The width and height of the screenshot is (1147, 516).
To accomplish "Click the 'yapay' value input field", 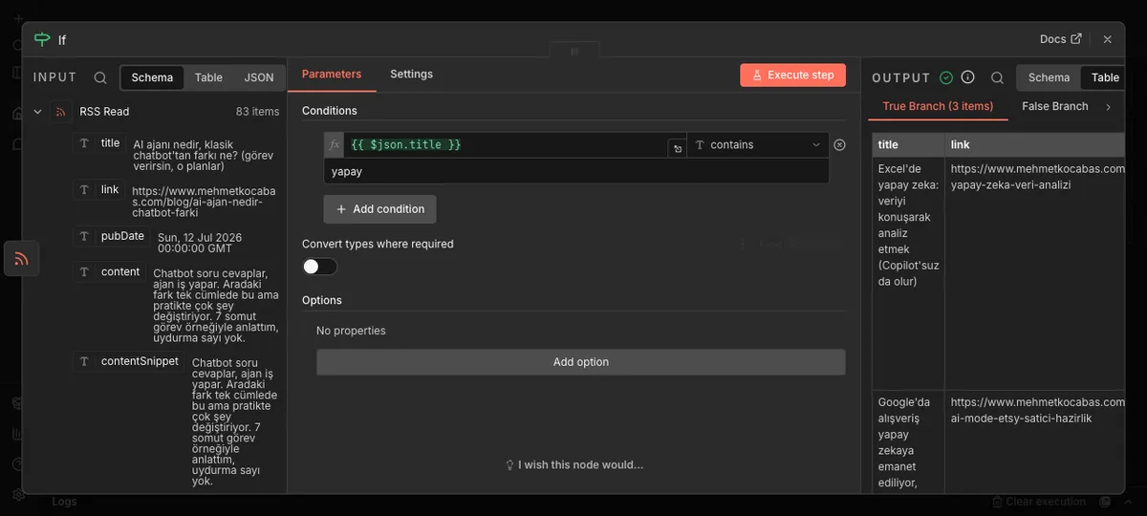I will [576, 171].
